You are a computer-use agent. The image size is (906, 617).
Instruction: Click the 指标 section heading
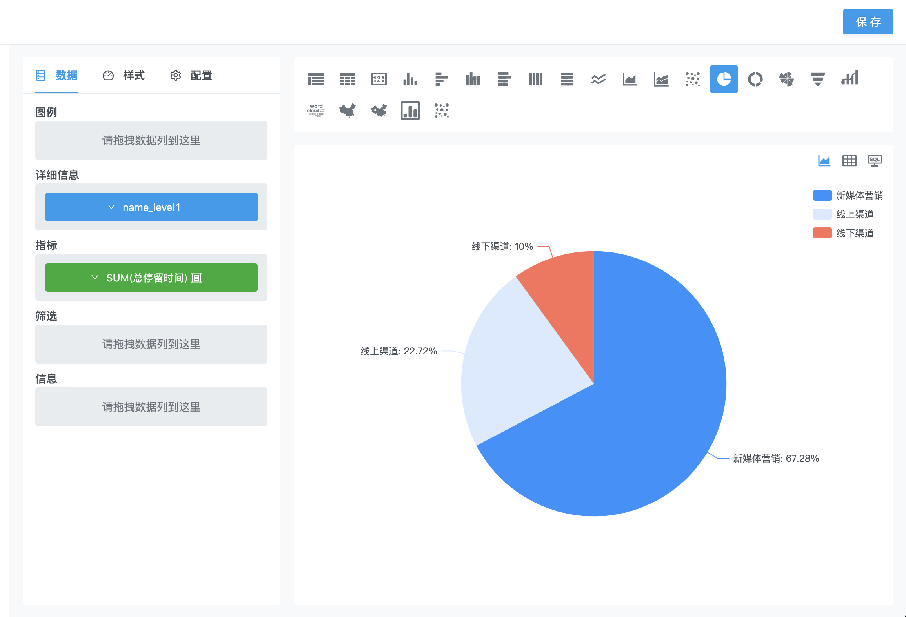(x=46, y=245)
